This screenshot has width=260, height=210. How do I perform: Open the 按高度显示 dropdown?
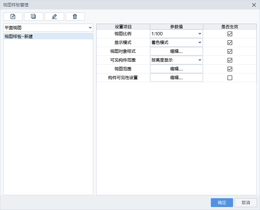point(177,60)
